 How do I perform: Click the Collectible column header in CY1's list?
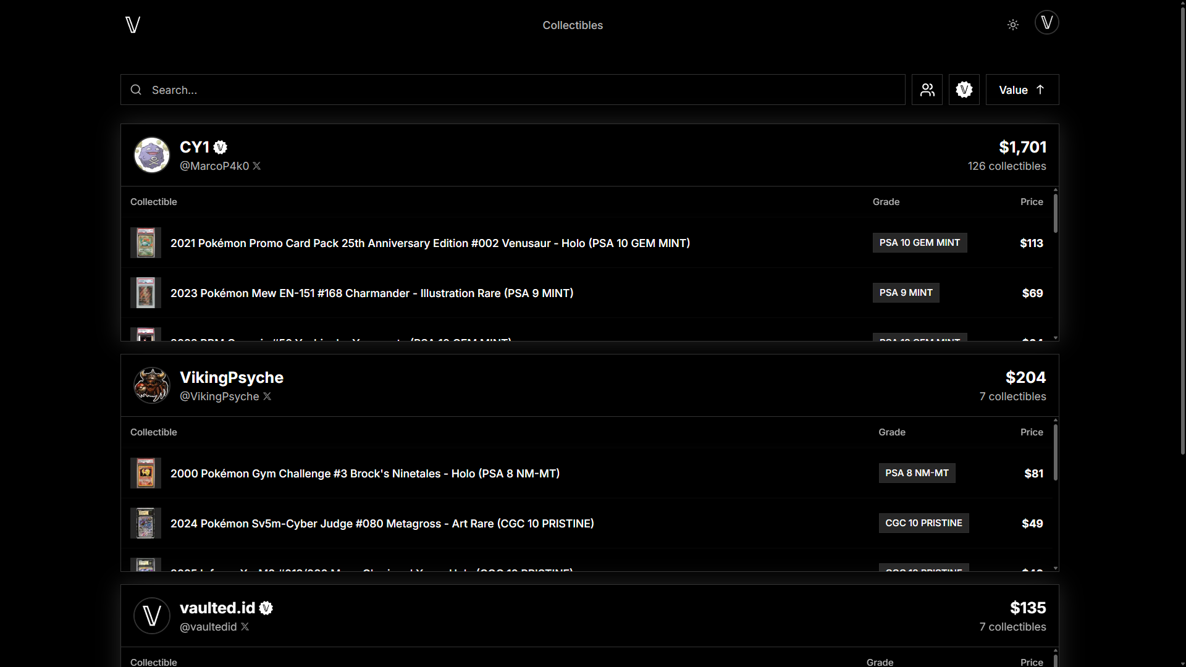point(153,201)
